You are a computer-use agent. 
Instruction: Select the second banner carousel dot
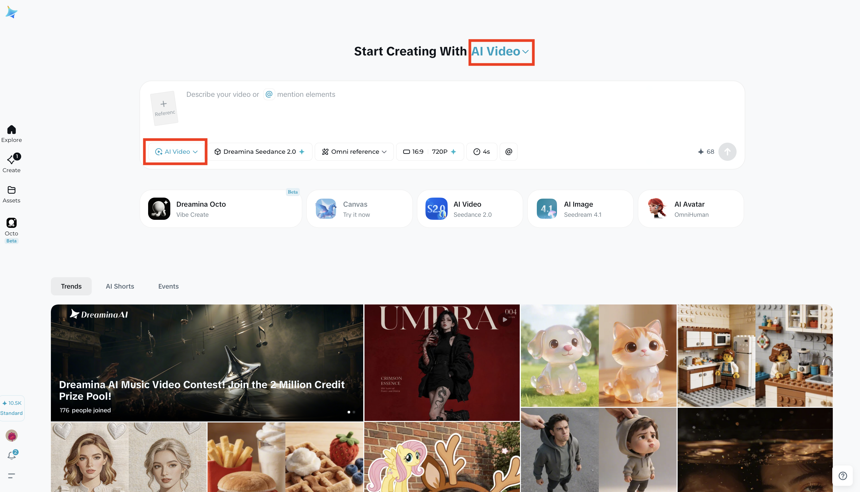pyautogui.click(x=354, y=412)
